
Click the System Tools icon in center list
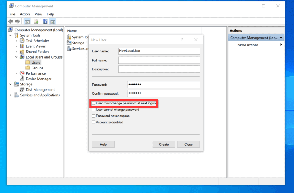pyautogui.click(x=69, y=37)
